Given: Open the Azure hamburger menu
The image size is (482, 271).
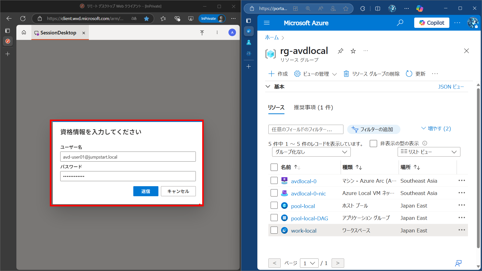Looking at the screenshot, I should tap(267, 23).
